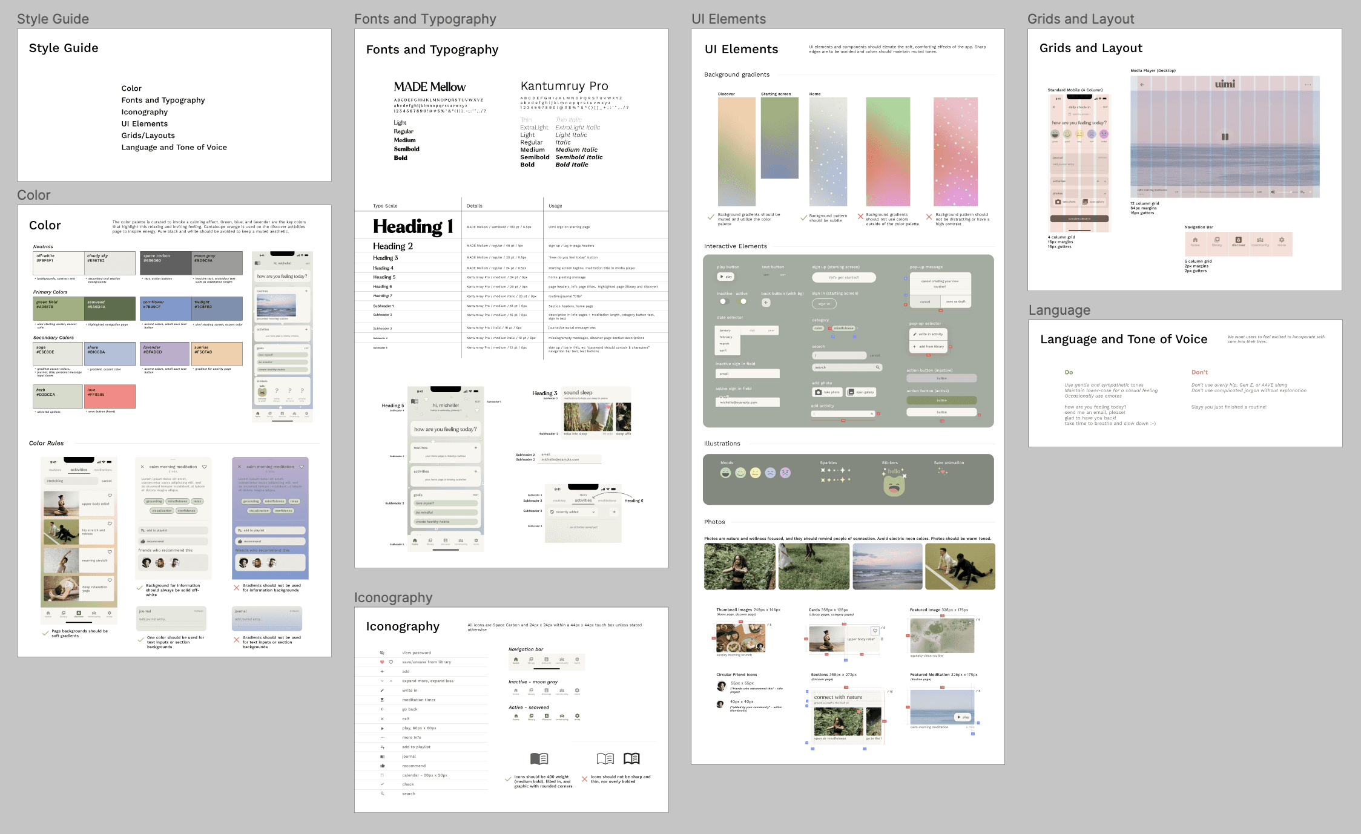The image size is (1361, 834).
Task: Pick the 'sunrise' #F5CFAB color swatch
Action: point(217,354)
